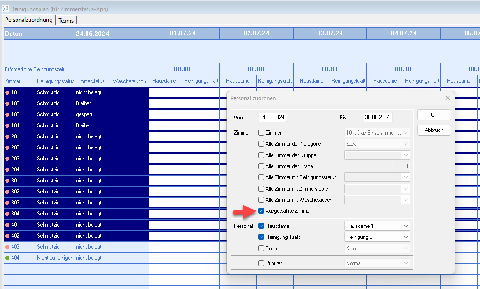Open the Priorität dropdown showing Normal
The height and width of the screenshot is (289, 480).
point(377,263)
